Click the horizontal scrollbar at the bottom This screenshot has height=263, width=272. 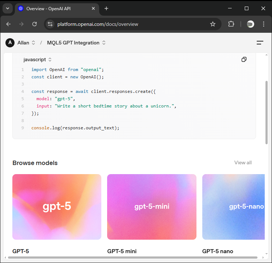(x=133, y=258)
